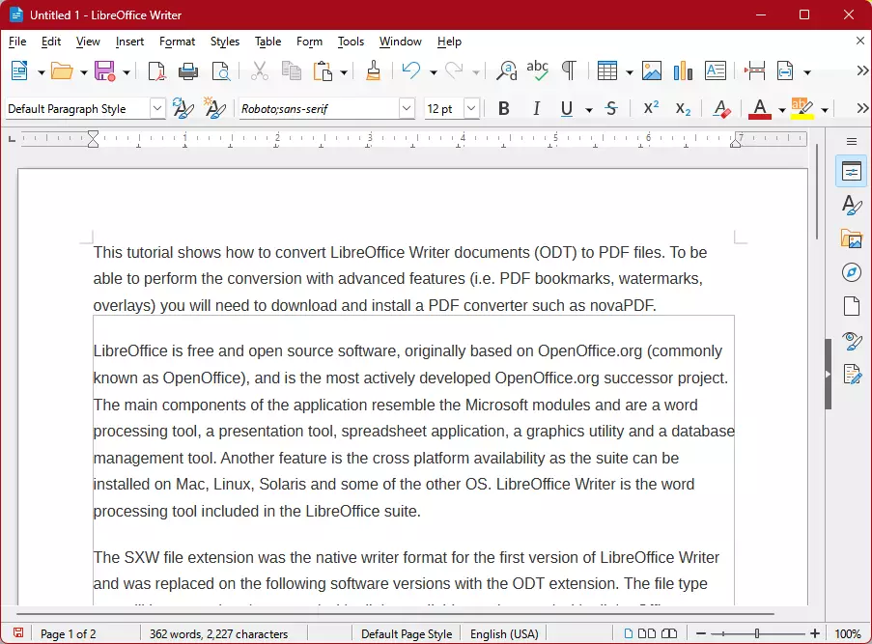Export directly as PDF

tap(156, 71)
